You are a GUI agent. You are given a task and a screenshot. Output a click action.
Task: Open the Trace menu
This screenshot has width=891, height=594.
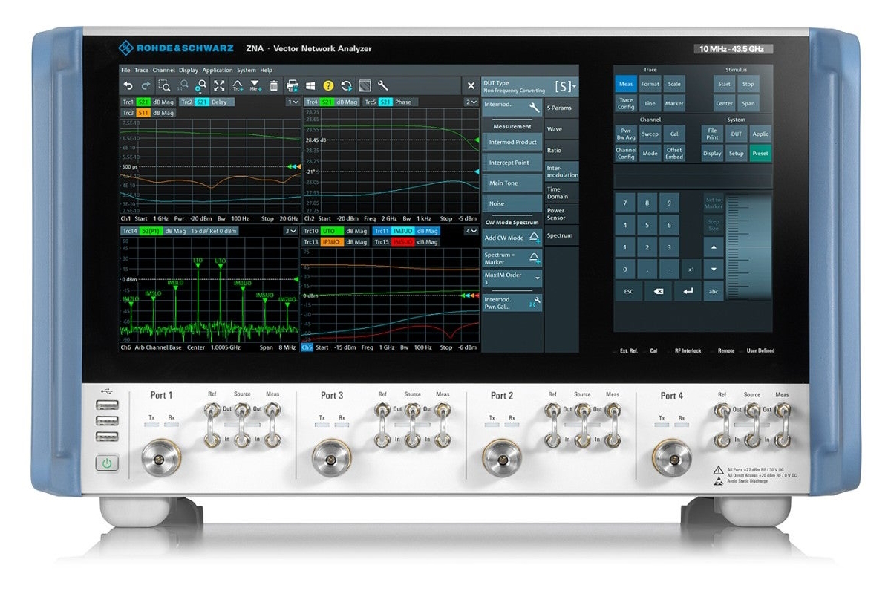[141, 70]
